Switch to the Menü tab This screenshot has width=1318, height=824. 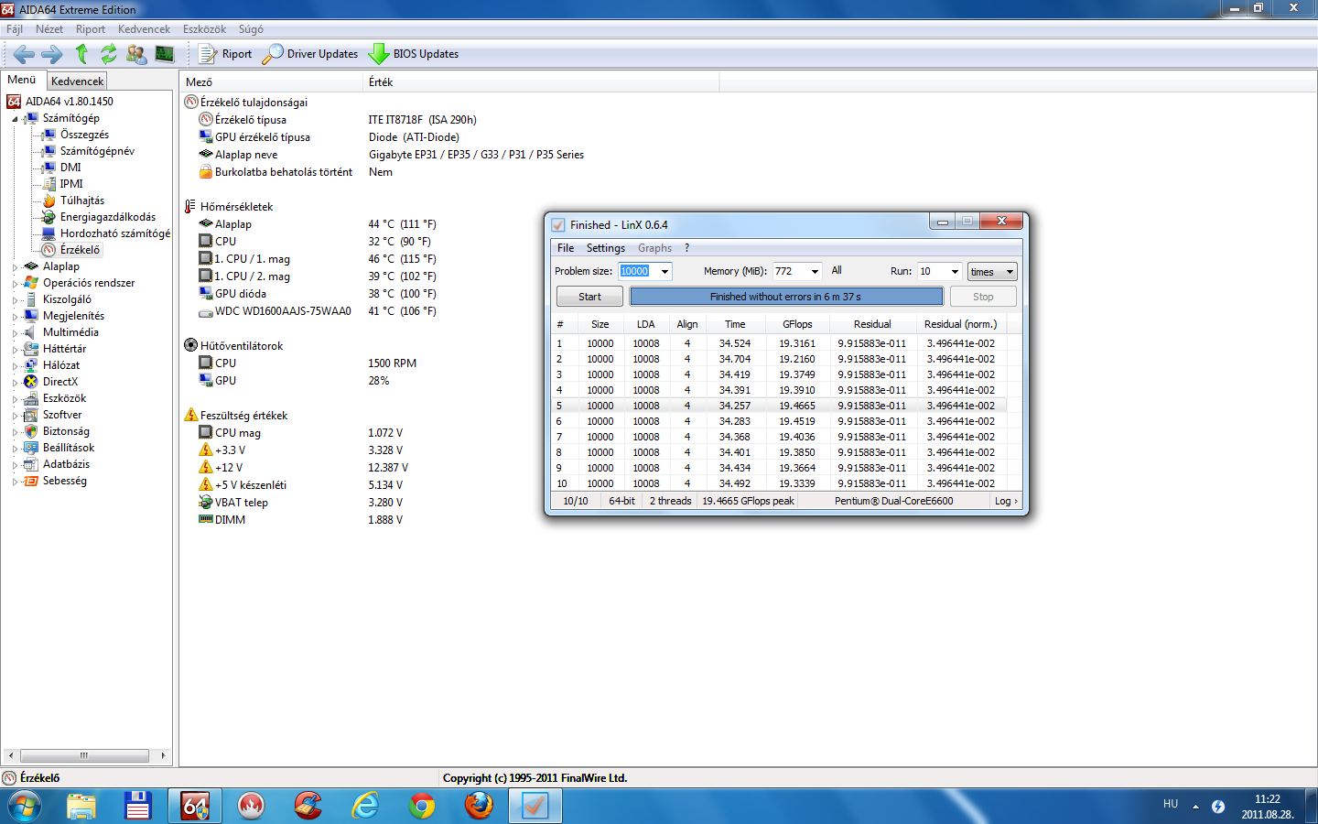pyautogui.click(x=22, y=80)
